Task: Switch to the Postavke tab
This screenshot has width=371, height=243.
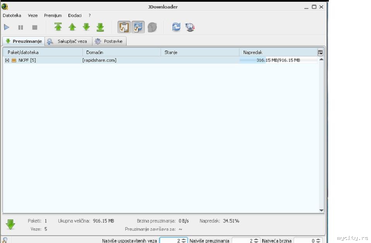Action: [109, 42]
